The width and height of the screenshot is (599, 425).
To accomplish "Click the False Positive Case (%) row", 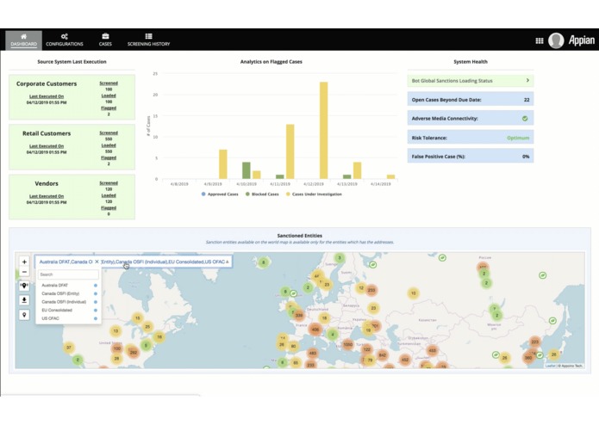I will click(471, 157).
